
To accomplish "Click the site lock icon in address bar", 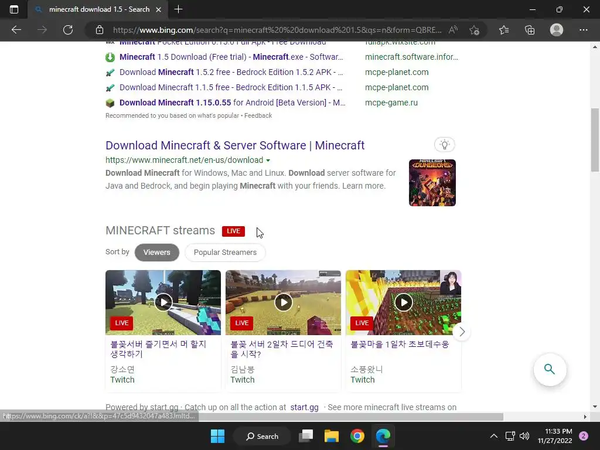I will [x=100, y=30].
